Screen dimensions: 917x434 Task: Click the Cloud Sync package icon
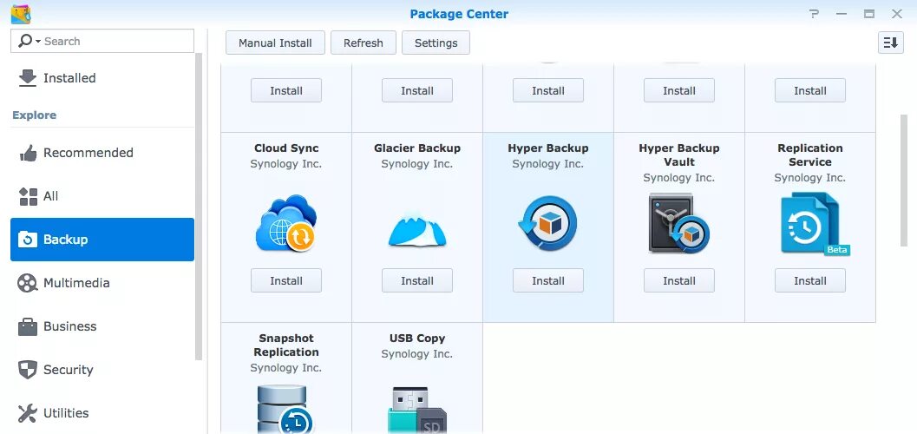click(x=286, y=223)
